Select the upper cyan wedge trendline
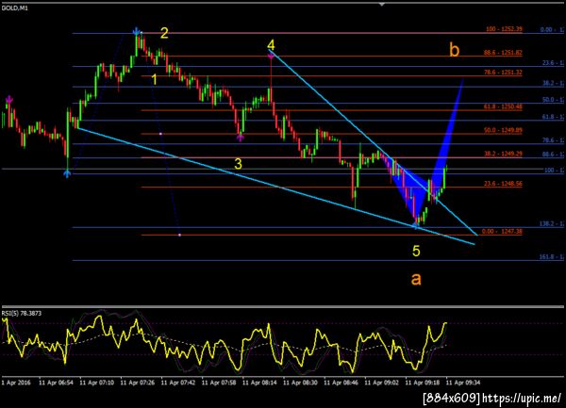This screenshot has height=408, width=566. (374, 142)
